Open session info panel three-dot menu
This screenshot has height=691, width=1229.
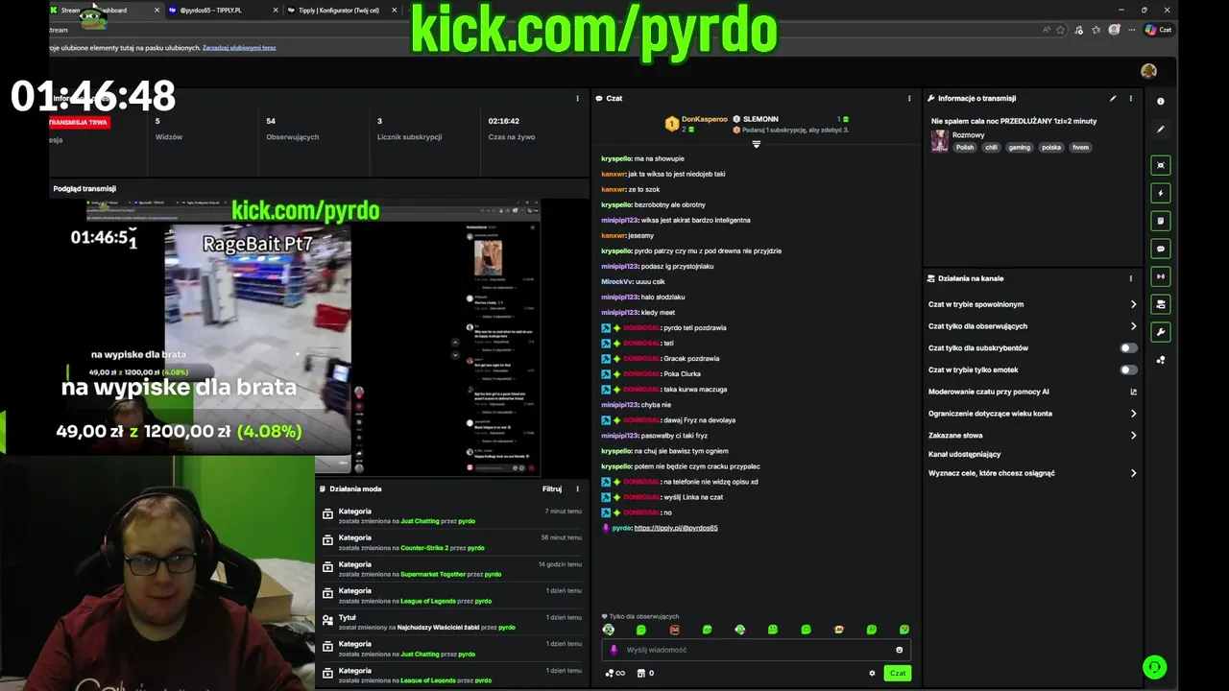(577, 98)
